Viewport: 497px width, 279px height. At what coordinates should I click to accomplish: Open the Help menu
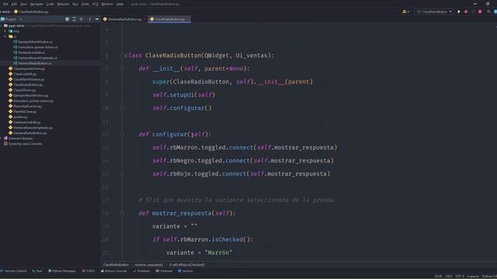pyautogui.click(x=120, y=4)
